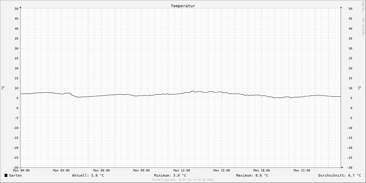Click the "Minimum: 5.0 °C" value
366x183 pixels.
click(170, 175)
